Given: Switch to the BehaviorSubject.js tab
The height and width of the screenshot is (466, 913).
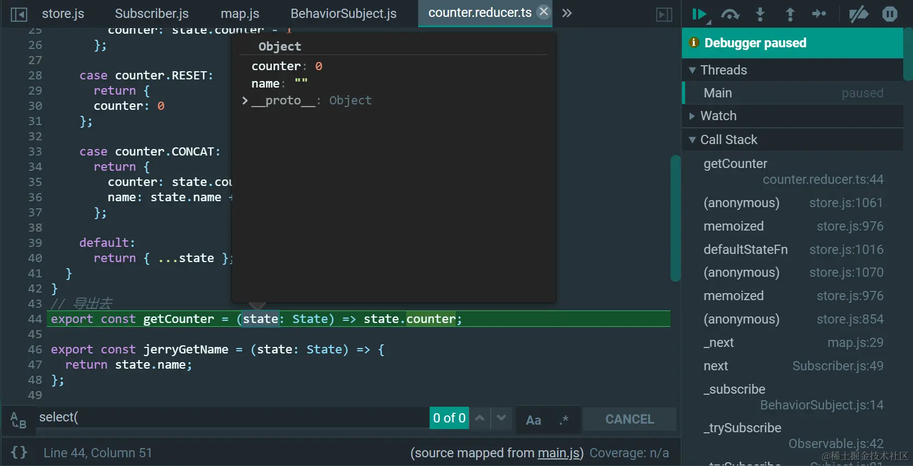Looking at the screenshot, I should pyautogui.click(x=344, y=14).
